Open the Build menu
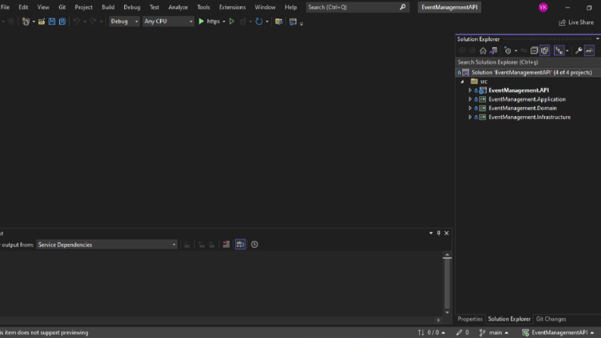The image size is (601, 338). coord(108,8)
